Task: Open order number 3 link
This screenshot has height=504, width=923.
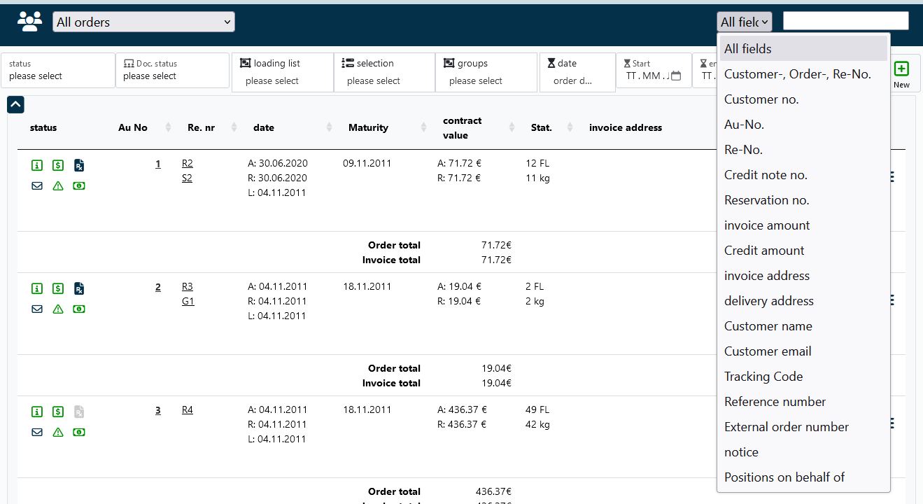Action: click(x=158, y=410)
